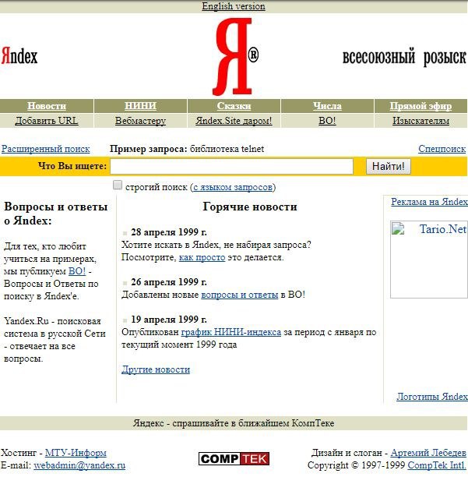Click the large red Я logo
468x477 pixels.
pos(234,56)
